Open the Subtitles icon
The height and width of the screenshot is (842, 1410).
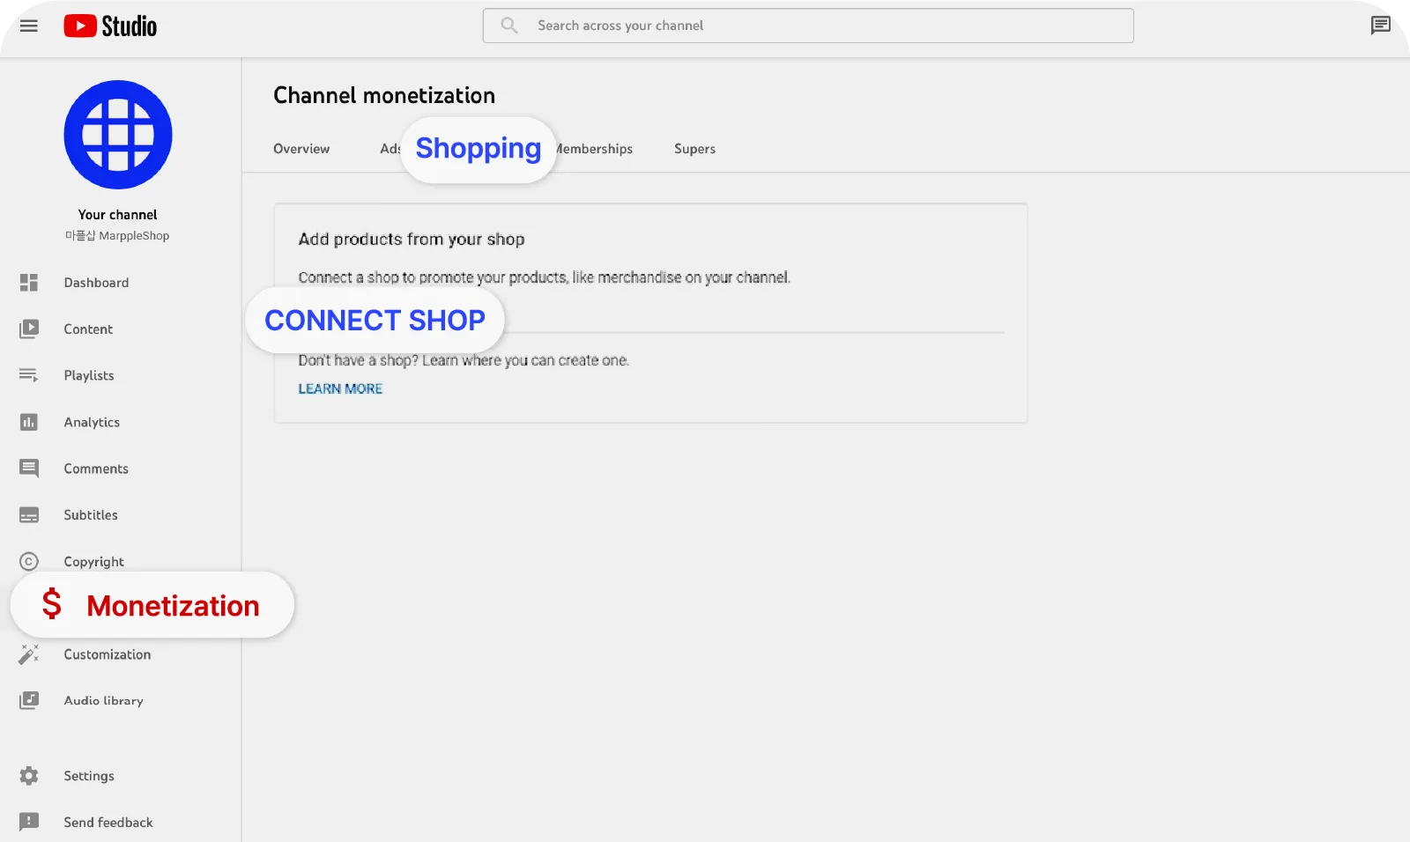(x=29, y=515)
